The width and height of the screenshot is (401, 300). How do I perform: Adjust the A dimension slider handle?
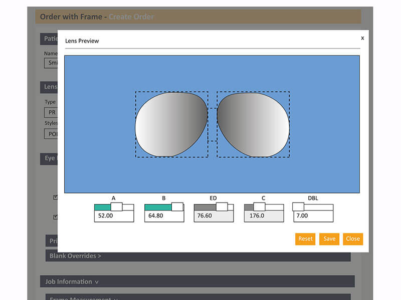point(117,205)
